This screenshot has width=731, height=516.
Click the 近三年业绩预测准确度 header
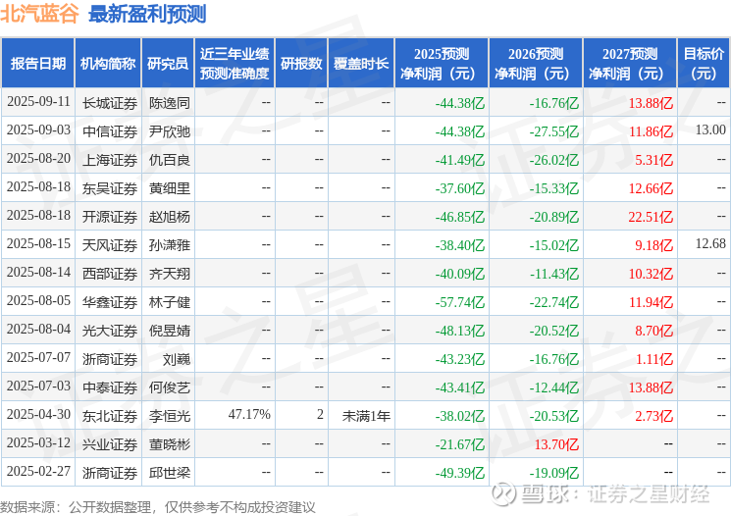(235, 64)
